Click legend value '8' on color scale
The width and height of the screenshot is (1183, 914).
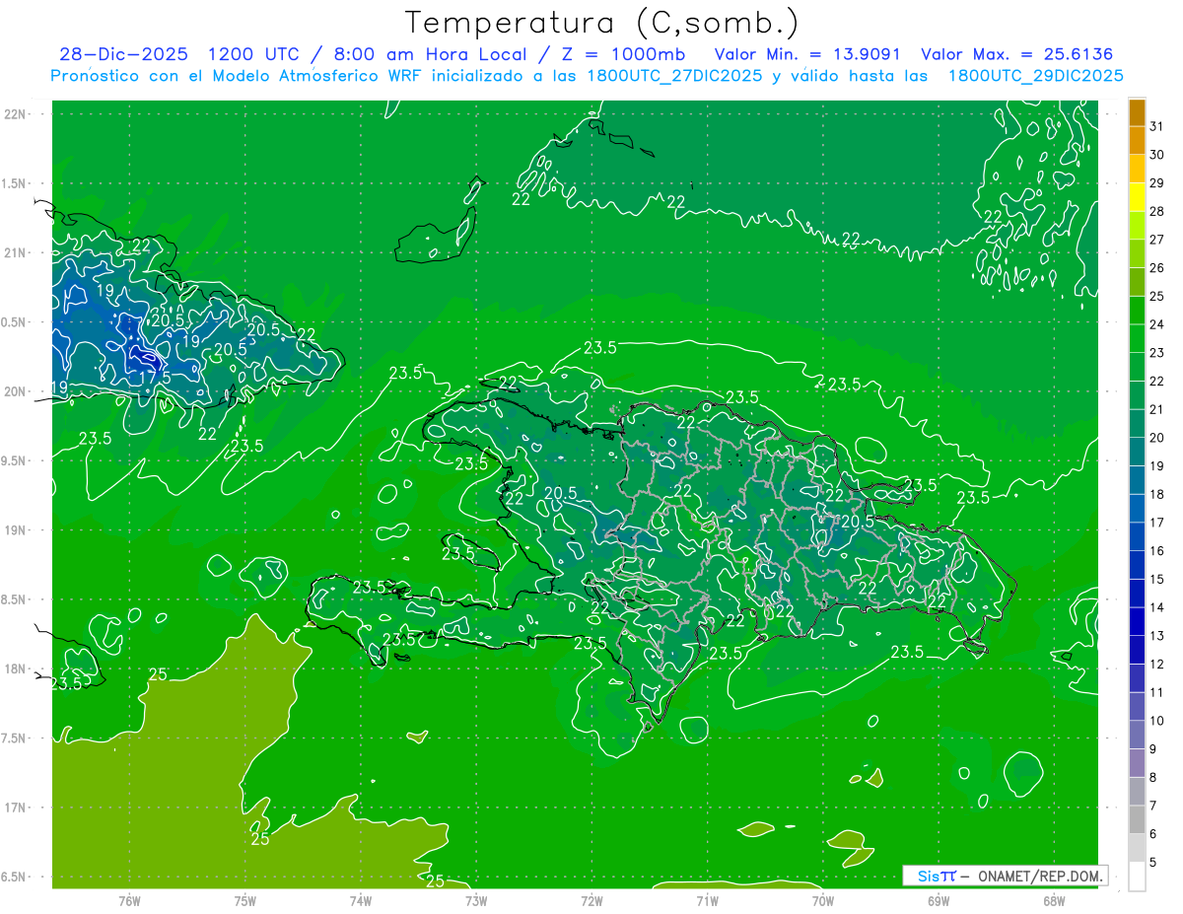point(1153,777)
